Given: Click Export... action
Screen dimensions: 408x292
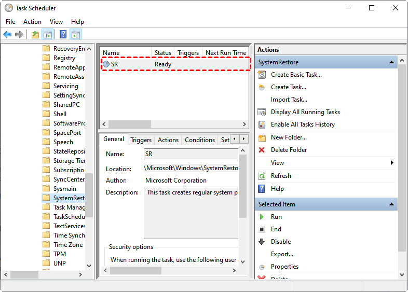Looking at the screenshot, I should tap(282, 254).
